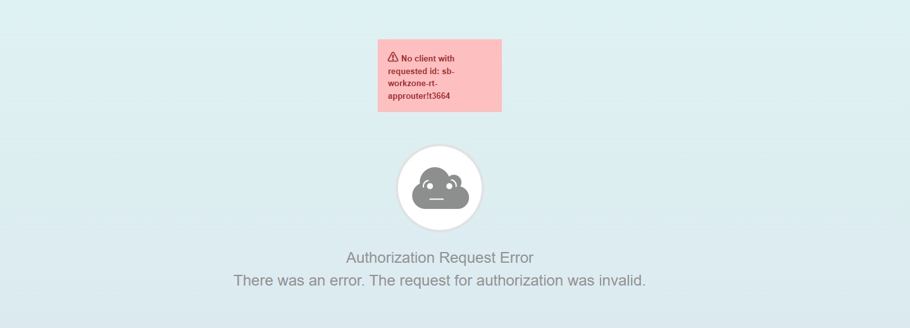Viewport: 910px width, 328px height.
Task: Click the word 'Authorization' in the heading
Action: click(x=390, y=258)
